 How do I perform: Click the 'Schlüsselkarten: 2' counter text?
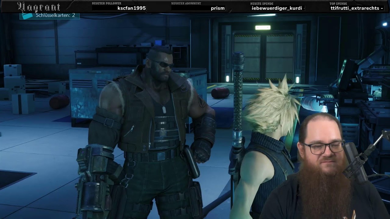pyautogui.click(x=55, y=15)
